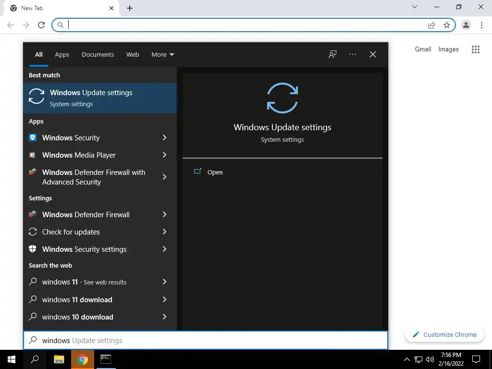
Task: Switch to the All search tab
Action: coord(38,55)
